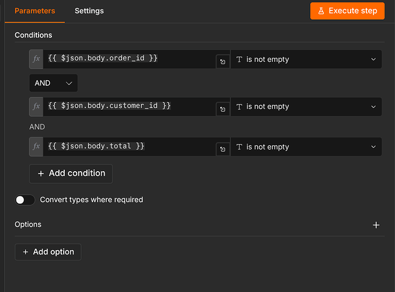Switch to the Settings tab
The image size is (395, 292).
tap(89, 11)
